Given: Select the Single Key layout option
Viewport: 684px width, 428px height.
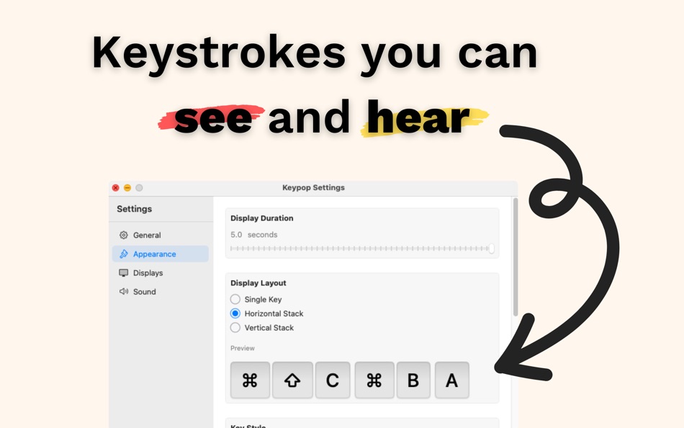Looking at the screenshot, I should pos(235,299).
